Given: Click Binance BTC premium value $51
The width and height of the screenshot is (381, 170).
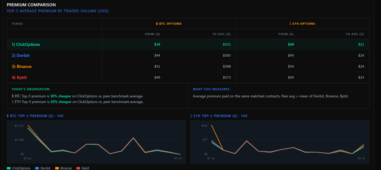Looking at the screenshot, I should (157, 67).
